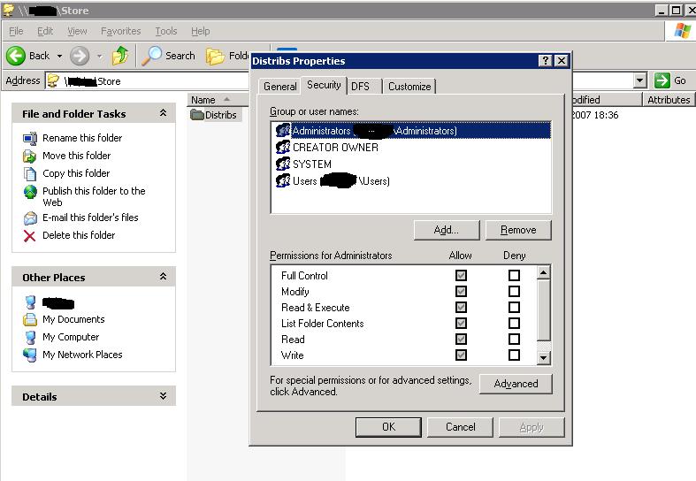
Task: Click Cancel in Distribs Properties
Action: 460,427
